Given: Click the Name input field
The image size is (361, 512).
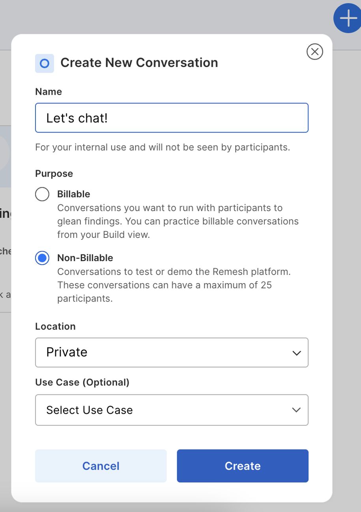Looking at the screenshot, I should point(172,118).
